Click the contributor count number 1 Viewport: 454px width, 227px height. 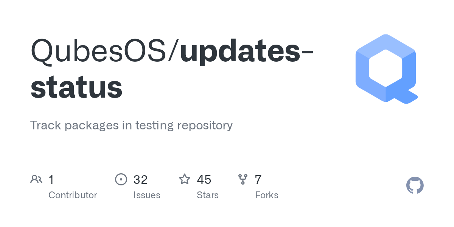click(51, 179)
